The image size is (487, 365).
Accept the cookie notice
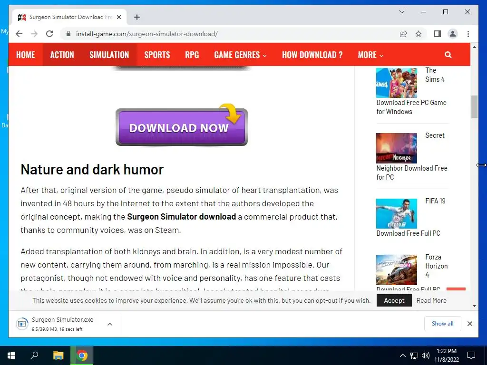[x=394, y=300]
